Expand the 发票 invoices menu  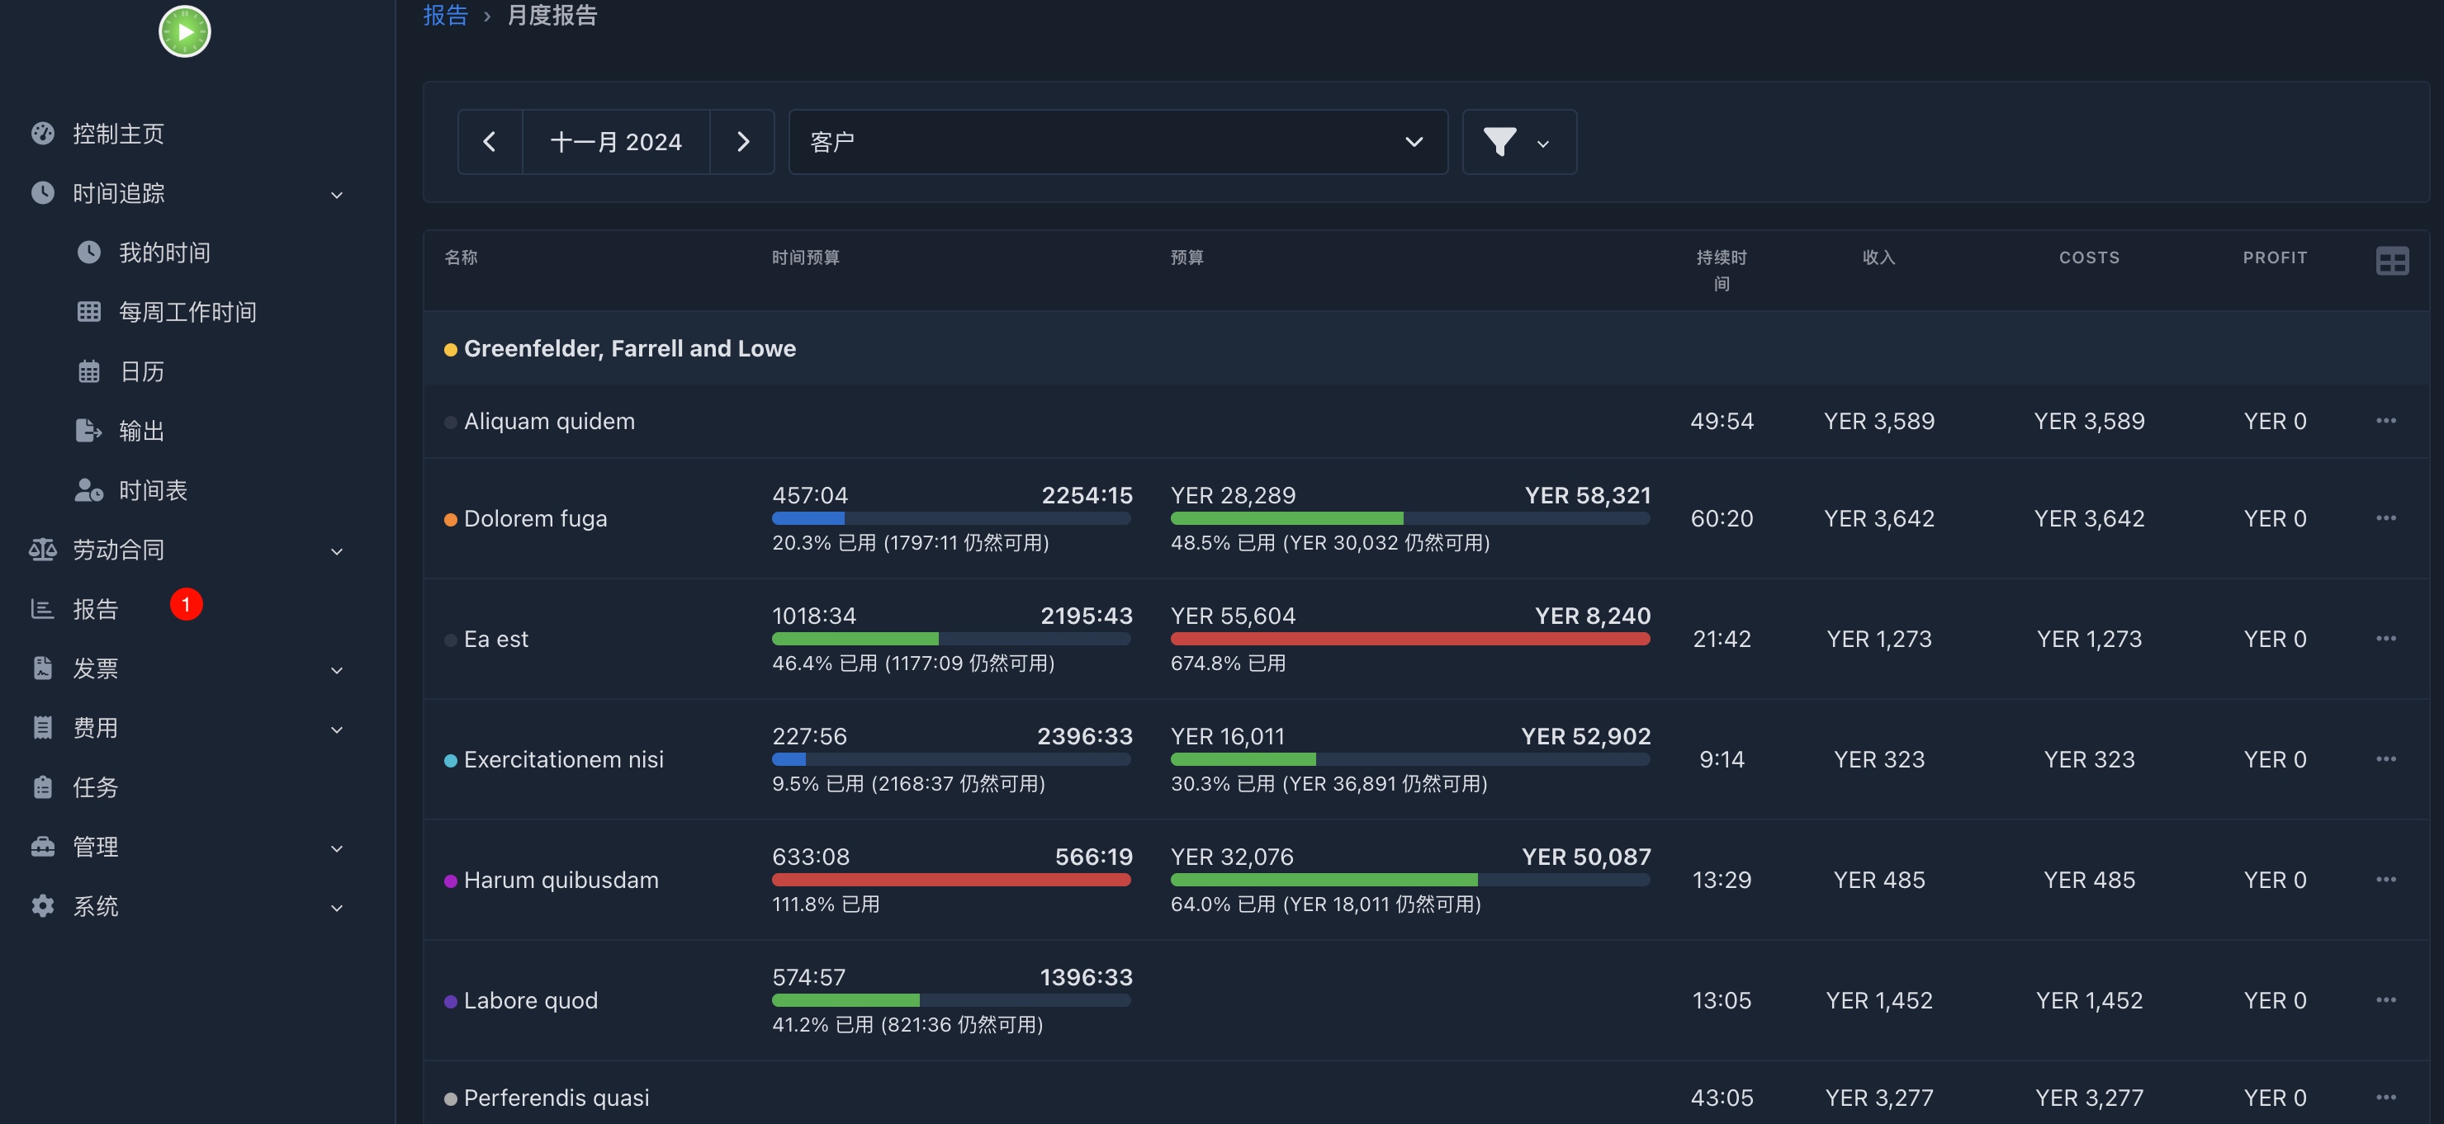pos(336,669)
